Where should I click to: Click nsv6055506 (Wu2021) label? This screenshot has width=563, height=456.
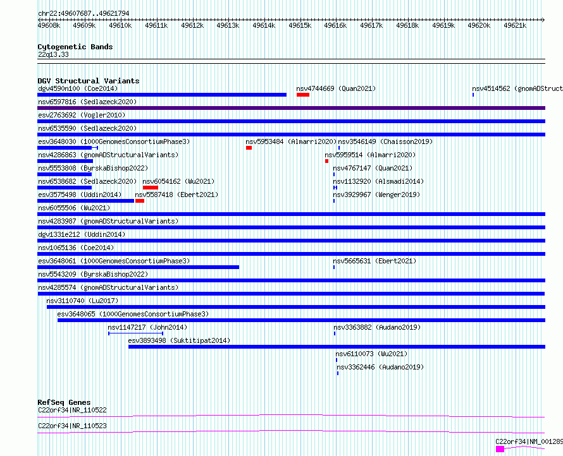click(x=74, y=208)
